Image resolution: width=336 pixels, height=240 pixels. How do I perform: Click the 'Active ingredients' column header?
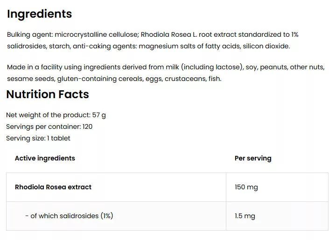coord(45,158)
